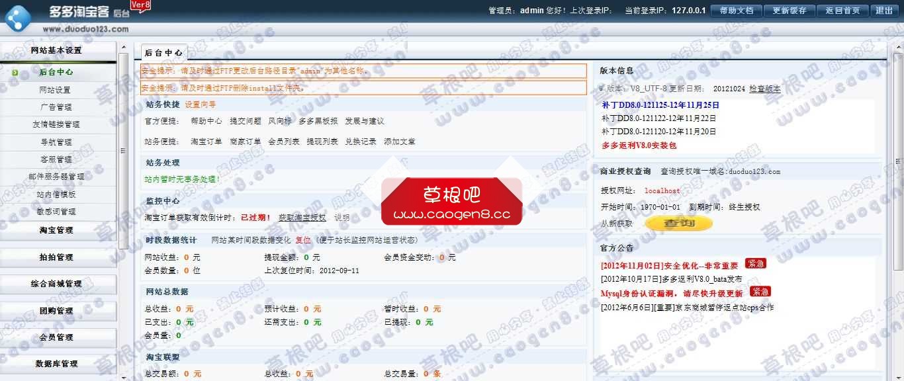
Task: Click the 退出 logout button
Action: click(x=885, y=11)
